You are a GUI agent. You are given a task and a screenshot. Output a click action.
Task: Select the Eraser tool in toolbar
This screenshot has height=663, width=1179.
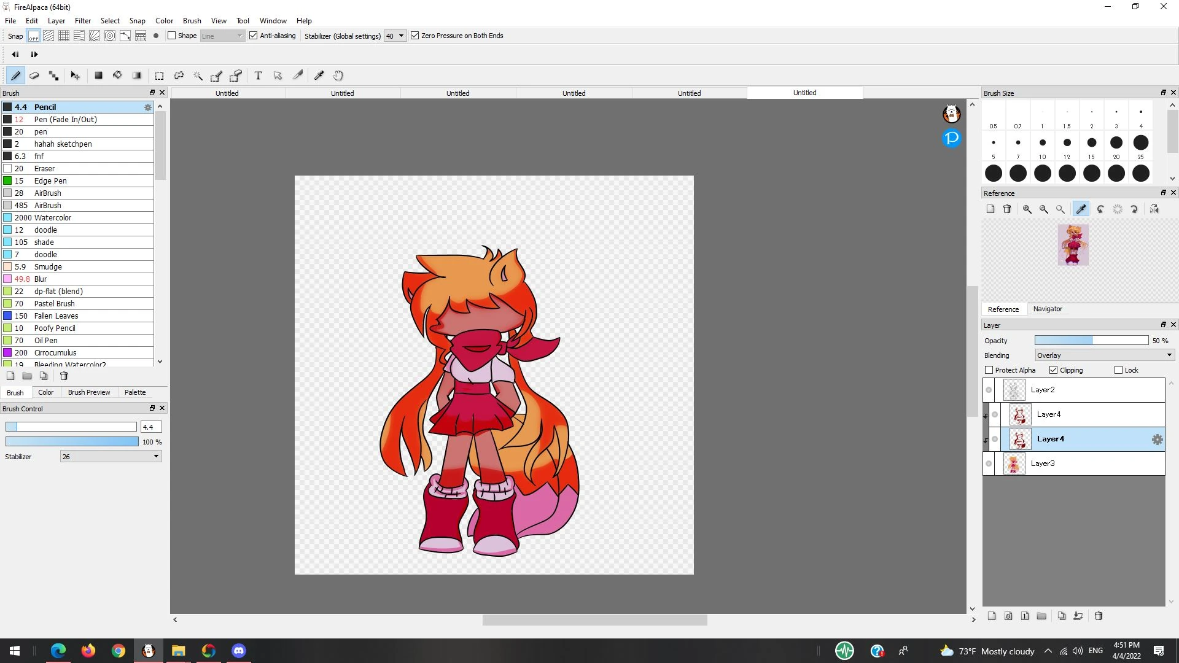click(34, 76)
